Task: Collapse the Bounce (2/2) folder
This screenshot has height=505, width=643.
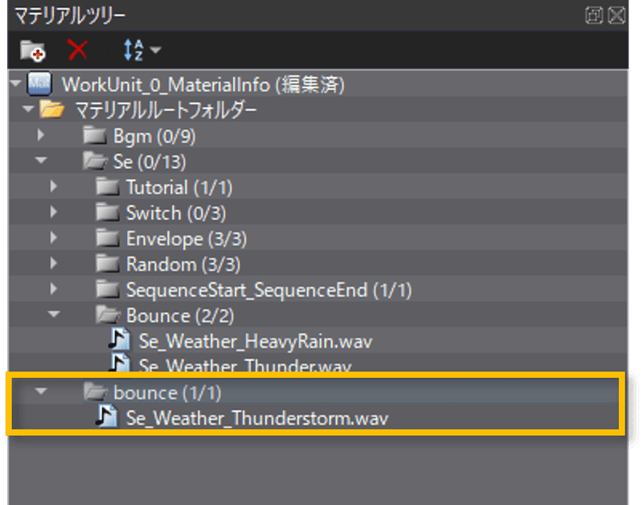Action: (54, 314)
